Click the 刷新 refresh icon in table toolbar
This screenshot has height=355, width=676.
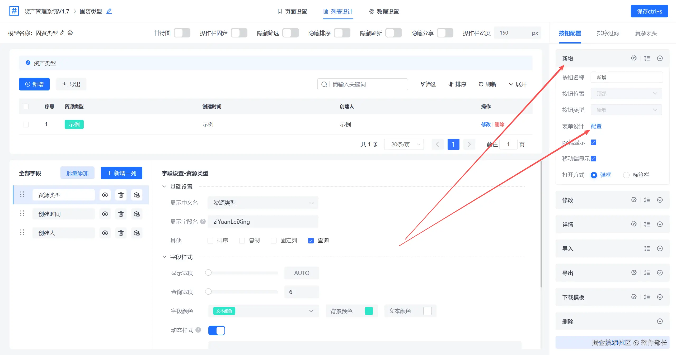pos(481,84)
